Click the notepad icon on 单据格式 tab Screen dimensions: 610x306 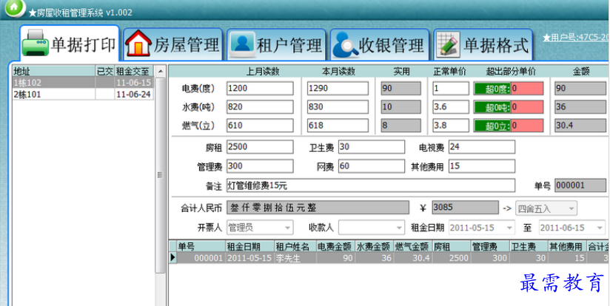(448, 44)
